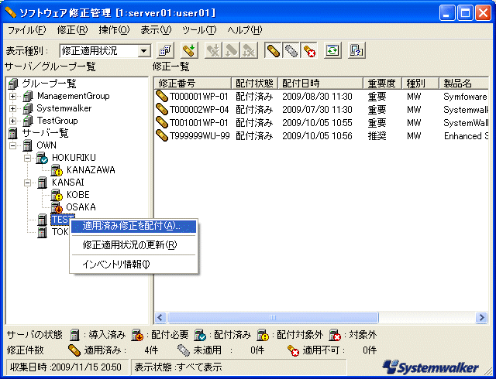The width and height of the screenshot is (496, 379).
Task: Click the TestGroup group icon
Action: click(x=28, y=121)
